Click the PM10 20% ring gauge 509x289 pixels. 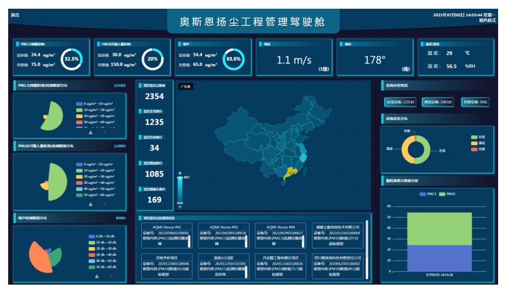(x=152, y=59)
